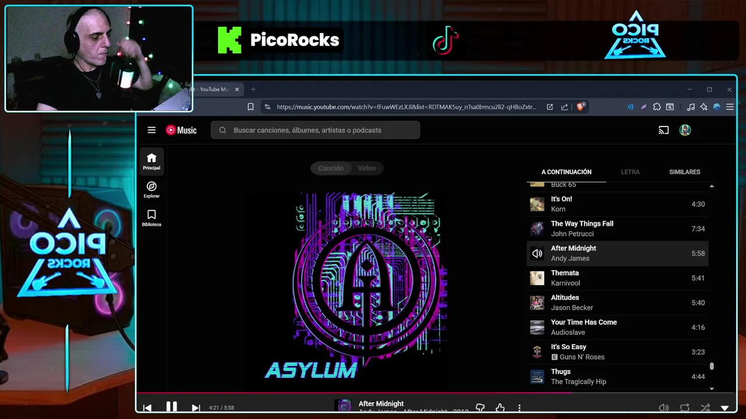Click the open-in-app icon in address bar

point(550,107)
